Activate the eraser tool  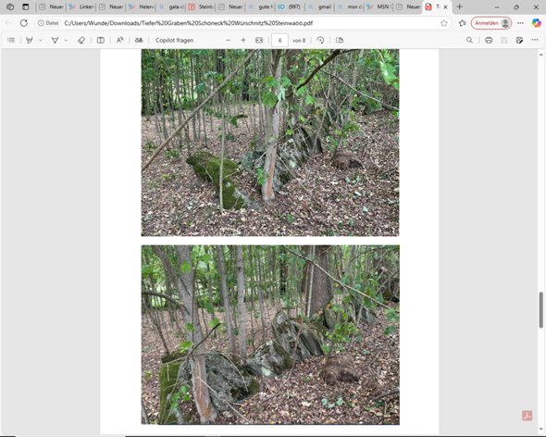[x=81, y=40]
